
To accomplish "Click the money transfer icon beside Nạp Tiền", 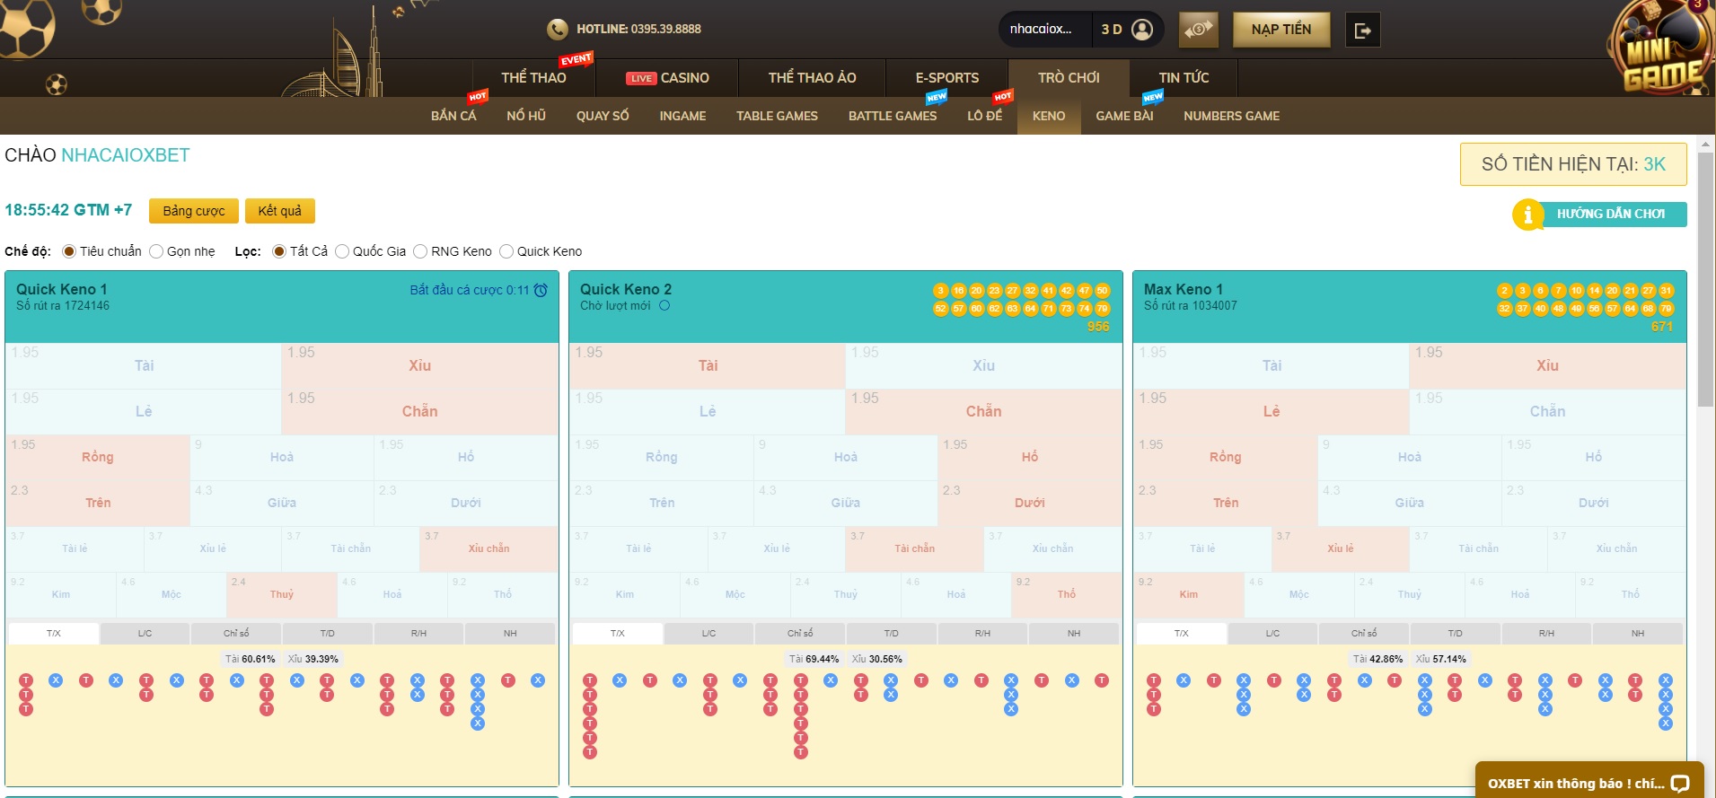I will click(1198, 30).
